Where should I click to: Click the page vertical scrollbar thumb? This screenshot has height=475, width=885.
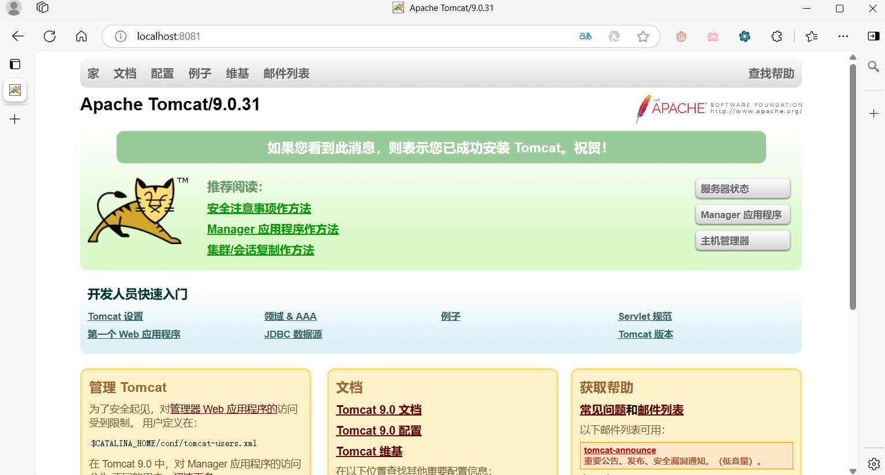coord(853,186)
